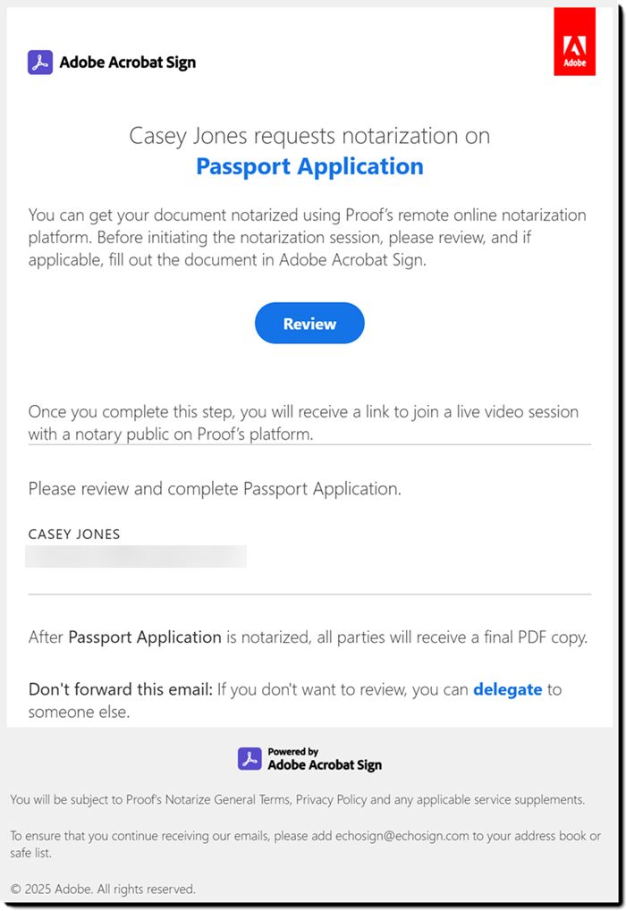
Task: Click the '© 2025 Adobe. All rights reserved.' notice
Action: (x=103, y=889)
